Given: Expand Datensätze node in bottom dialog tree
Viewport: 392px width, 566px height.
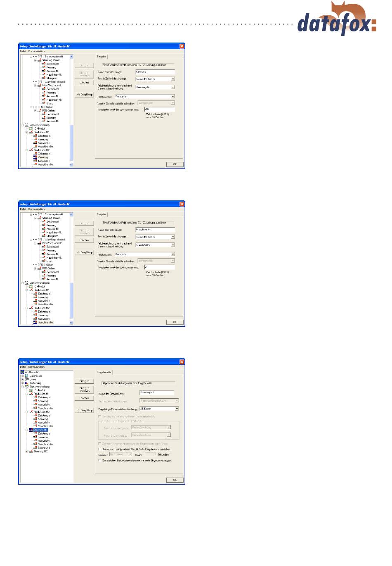Looking at the screenshot, I should point(22,376).
